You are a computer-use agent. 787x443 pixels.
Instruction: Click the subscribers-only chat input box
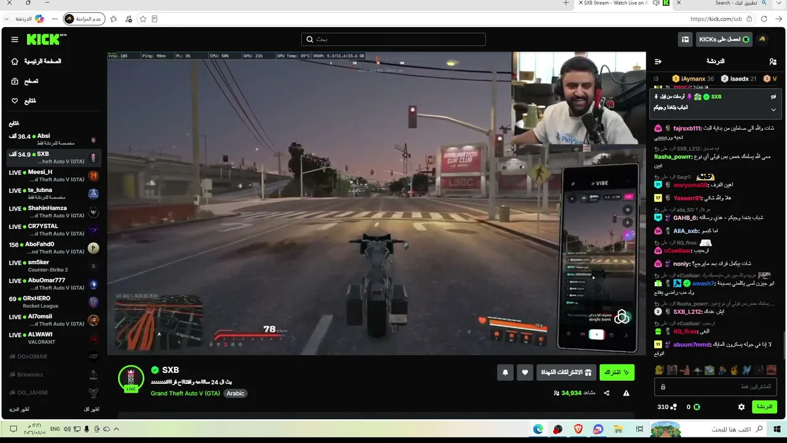(716, 386)
